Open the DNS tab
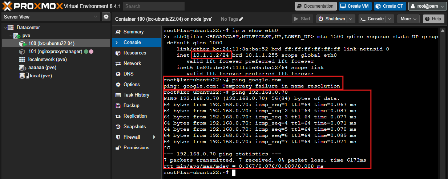Image resolution: width=448 pixels, height=179 pixels. point(137,74)
